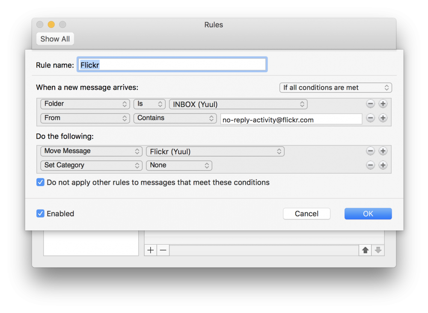Image resolution: width=428 pixels, height=313 pixels.
Task: Remove the Folder condition row
Action: click(x=370, y=104)
